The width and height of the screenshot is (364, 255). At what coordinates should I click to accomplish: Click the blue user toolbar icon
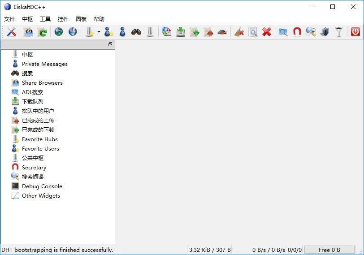[x=122, y=32]
